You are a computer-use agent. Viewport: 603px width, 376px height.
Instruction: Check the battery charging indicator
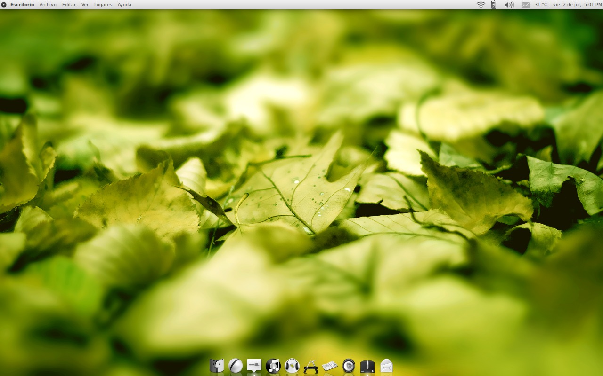click(494, 5)
